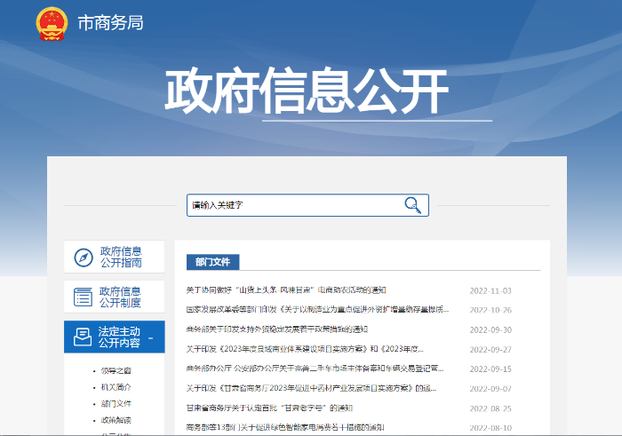Select the 部门文件 tab header

212,262
